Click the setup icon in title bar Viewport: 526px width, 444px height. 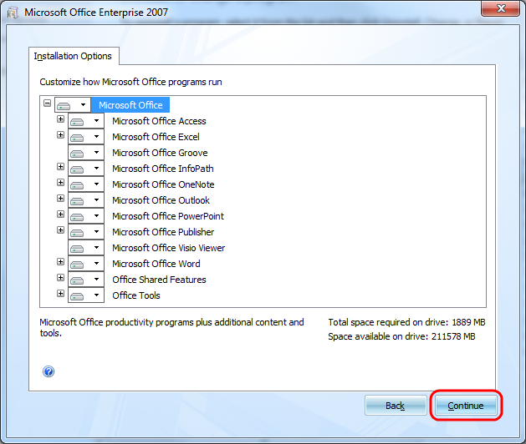13,13
